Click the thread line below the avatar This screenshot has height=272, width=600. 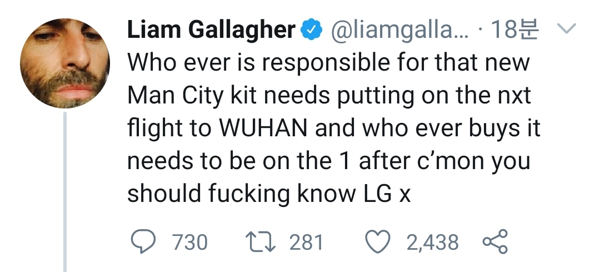[65, 191]
